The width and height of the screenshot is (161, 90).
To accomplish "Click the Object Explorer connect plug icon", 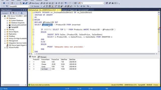I will [11, 13].
